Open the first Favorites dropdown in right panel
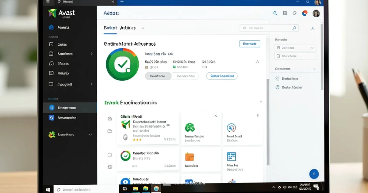 tap(295, 47)
